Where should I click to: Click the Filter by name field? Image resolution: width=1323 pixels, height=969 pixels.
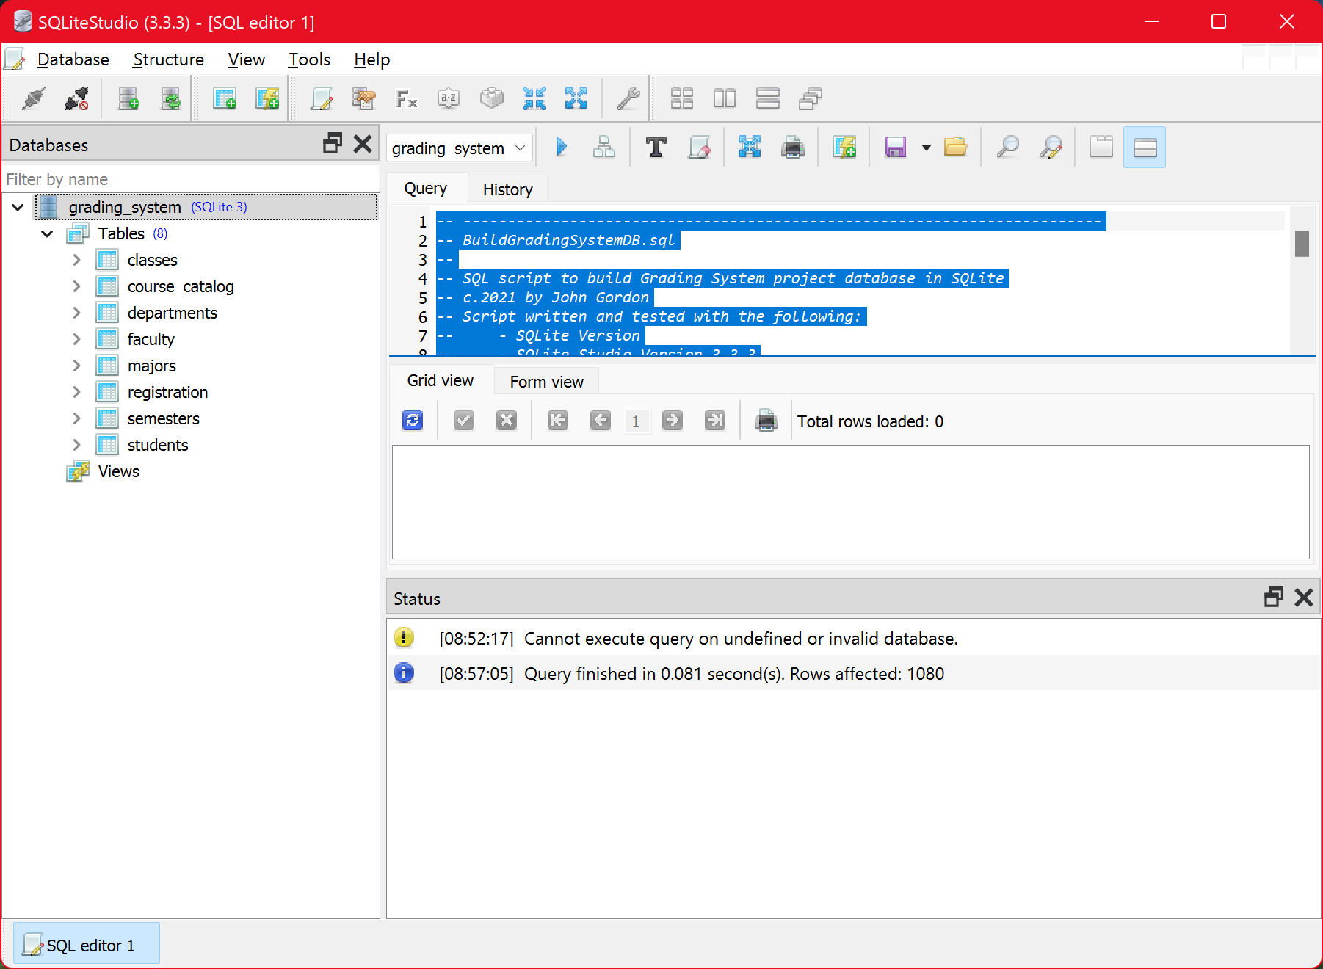(191, 179)
